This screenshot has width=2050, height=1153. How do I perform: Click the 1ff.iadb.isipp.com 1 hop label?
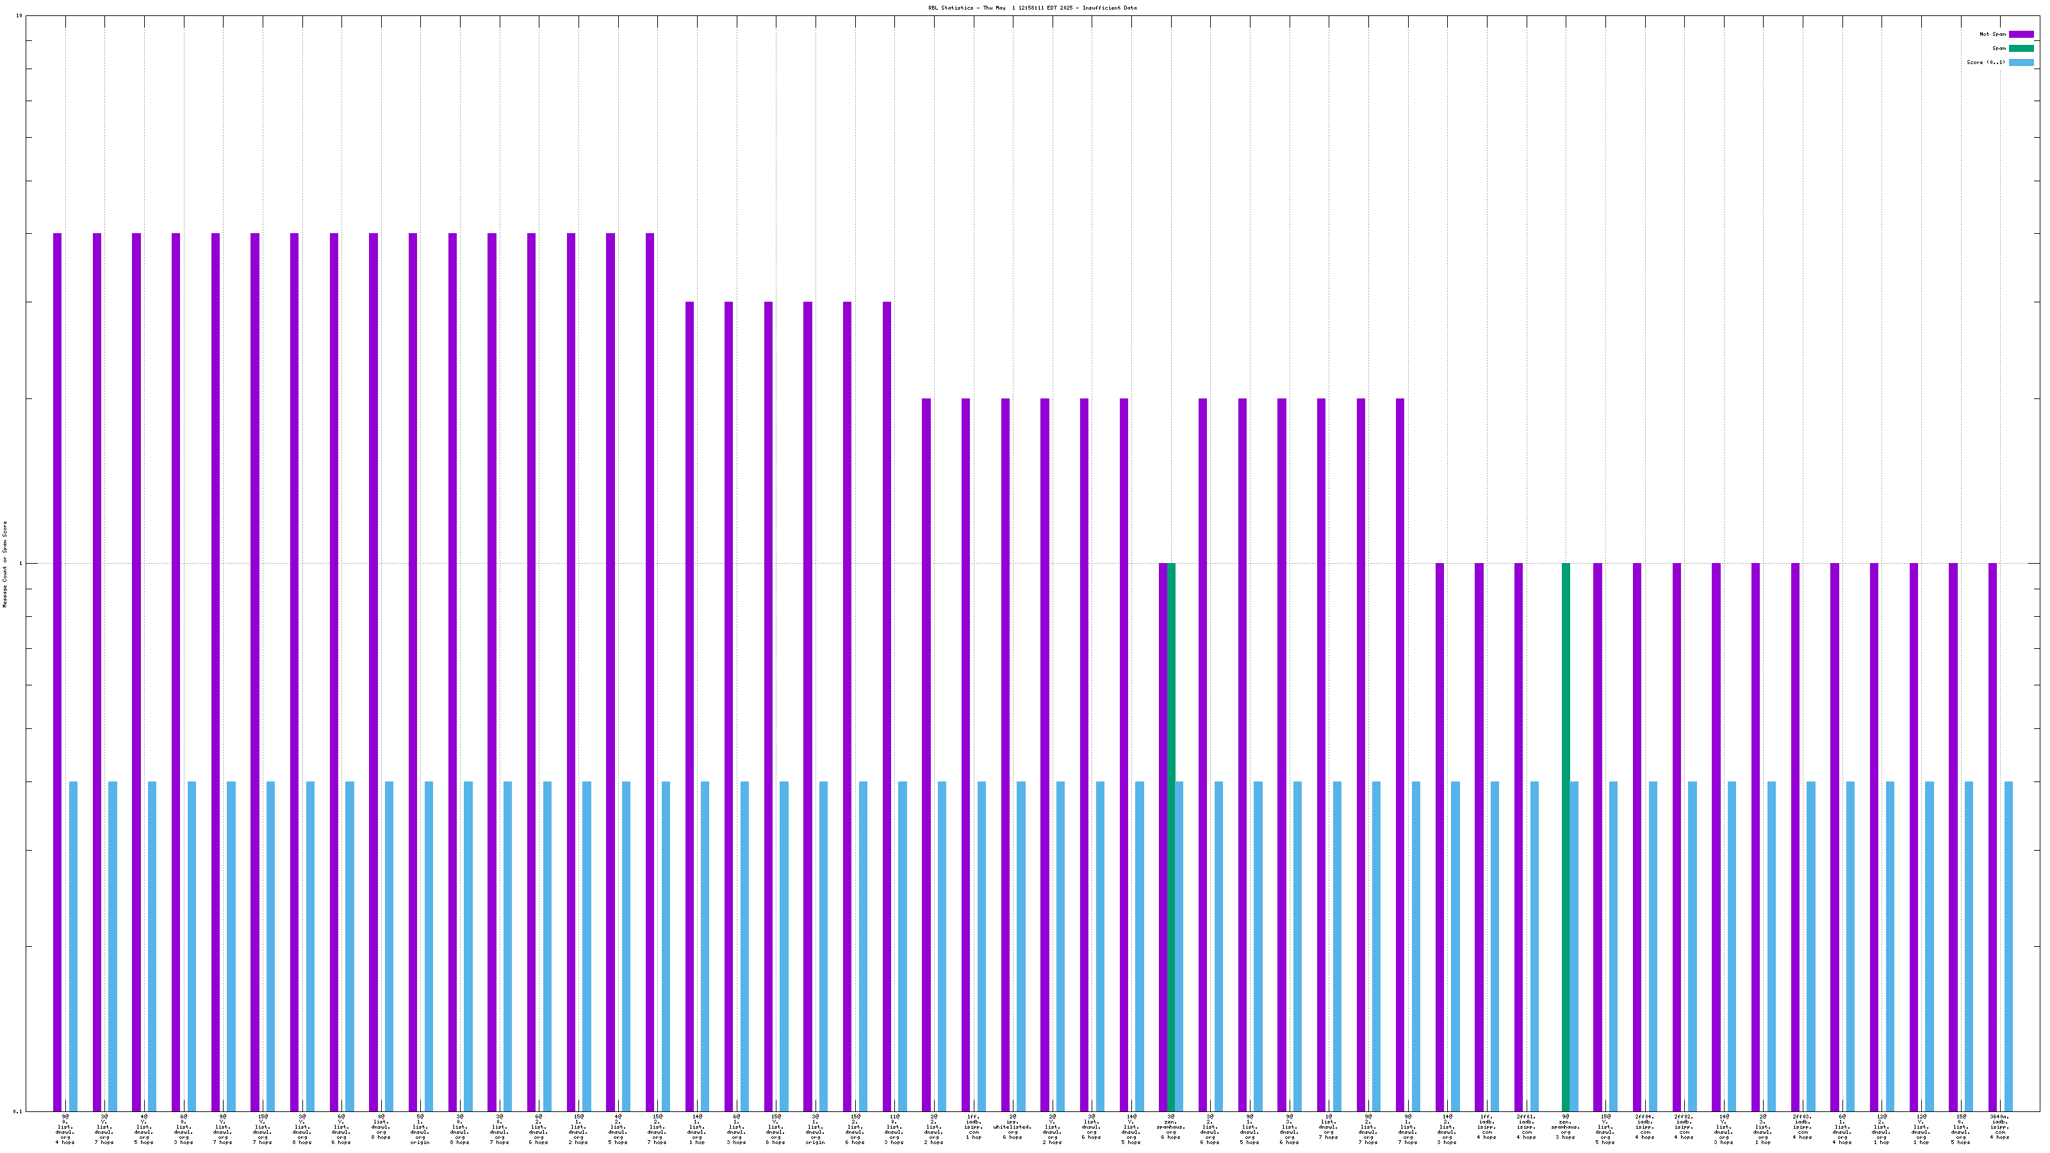coord(973,1128)
